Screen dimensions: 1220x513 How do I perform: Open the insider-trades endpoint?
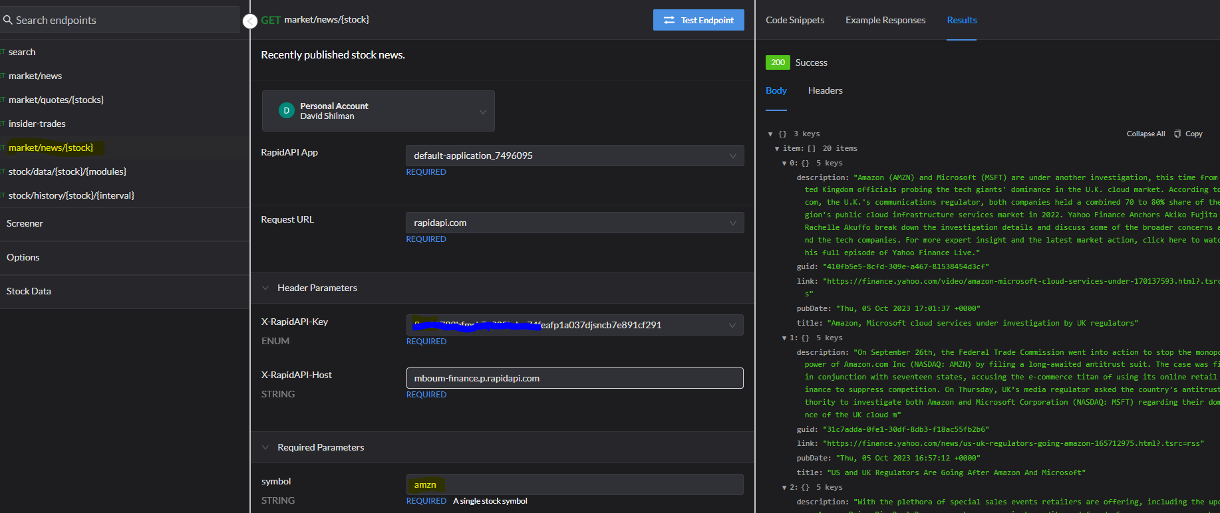point(37,124)
